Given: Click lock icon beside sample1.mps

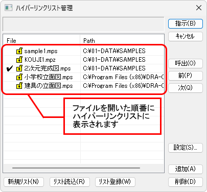Looking at the screenshot, I should [19, 51].
